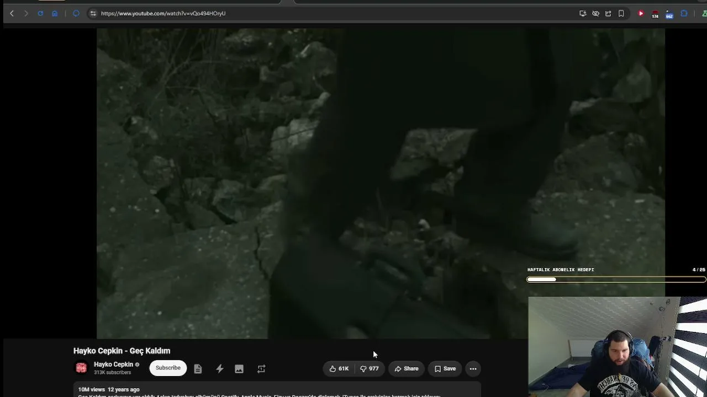Open the extension with 174 badge
The width and height of the screenshot is (707, 397).
click(655, 14)
